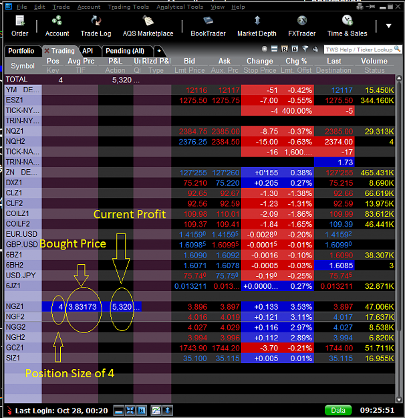Select the USD.JPY symbol row
Image resolution: width=405 pixels, height=418 pixels.
point(23,276)
